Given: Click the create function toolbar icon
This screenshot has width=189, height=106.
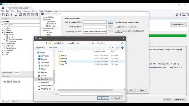Looking at the screenshot, I should point(32,15).
